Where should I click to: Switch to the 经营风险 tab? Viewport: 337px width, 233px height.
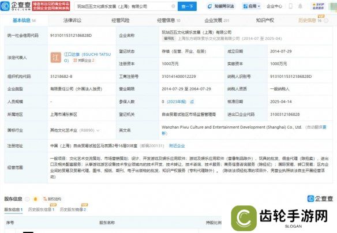[121, 20]
